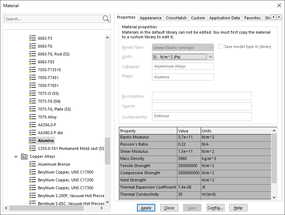Click the material icon beside 6063-T5
Image resolution: width=285 pixels, height=215 pixels.
coord(33,38)
